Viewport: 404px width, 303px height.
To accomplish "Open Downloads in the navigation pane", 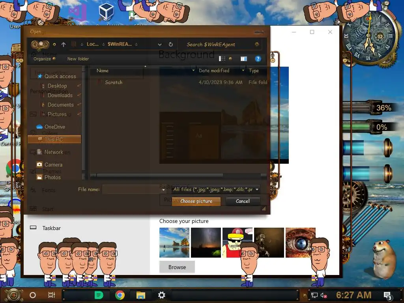I will pyautogui.click(x=60, y=95).
